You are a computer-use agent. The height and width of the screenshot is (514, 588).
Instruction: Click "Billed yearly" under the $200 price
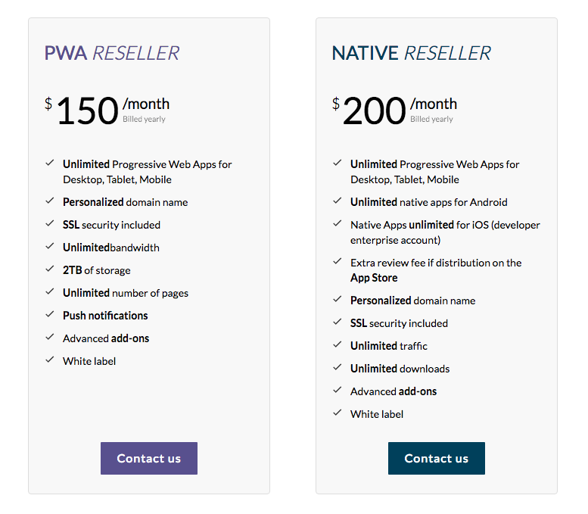pyautogui.click(x=431, y=120)
